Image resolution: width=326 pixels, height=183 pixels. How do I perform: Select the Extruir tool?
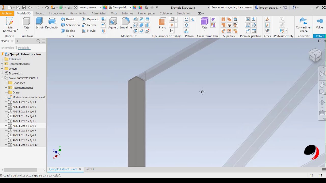coord(40,23)
